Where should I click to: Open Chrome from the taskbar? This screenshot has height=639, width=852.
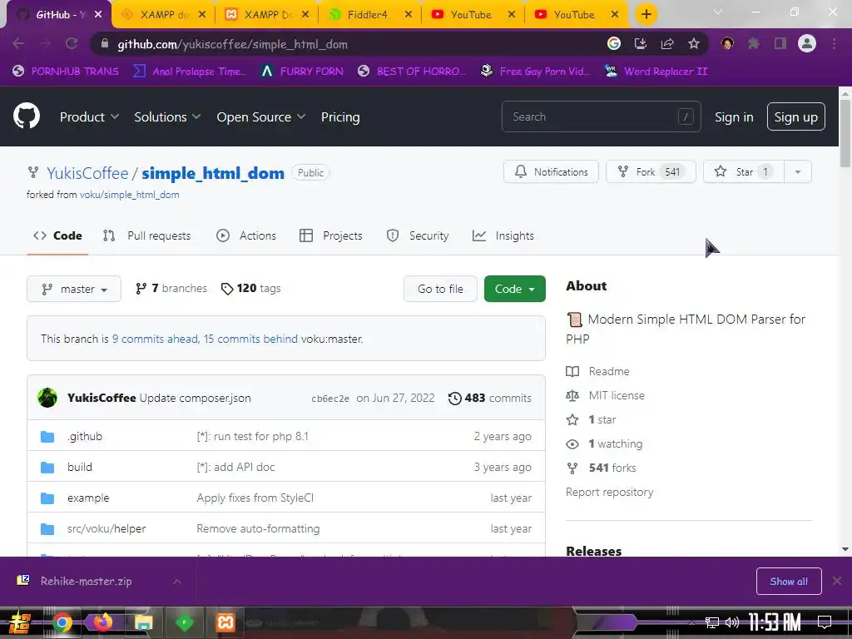click(x=62, y=622)
